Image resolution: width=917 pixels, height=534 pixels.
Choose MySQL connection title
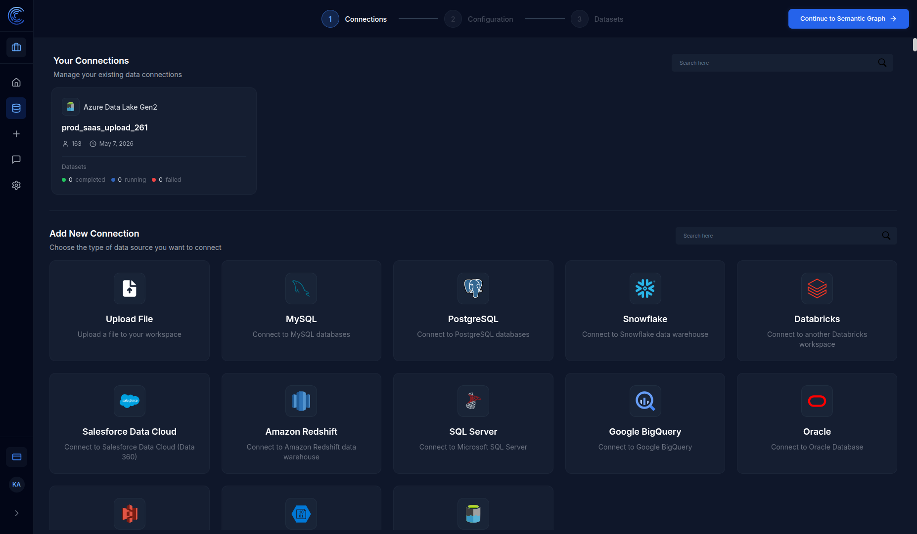tap(301, 319)
